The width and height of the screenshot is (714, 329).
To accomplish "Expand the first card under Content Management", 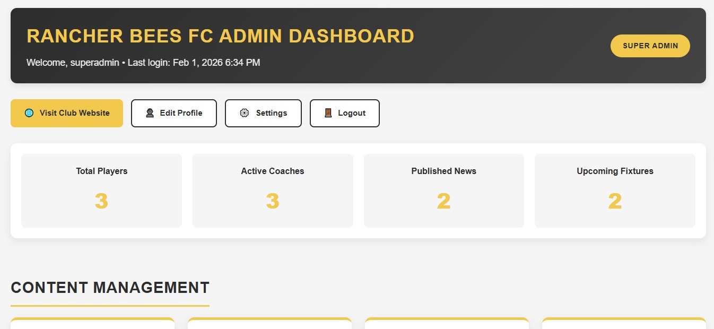I will (x=92, y=324).
